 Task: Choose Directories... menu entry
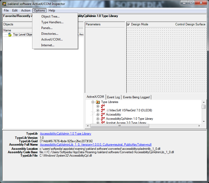tap(55, 34)
